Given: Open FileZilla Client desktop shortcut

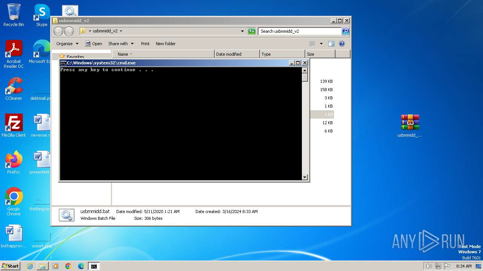Looking at the screenshot, I should [14, 125].
